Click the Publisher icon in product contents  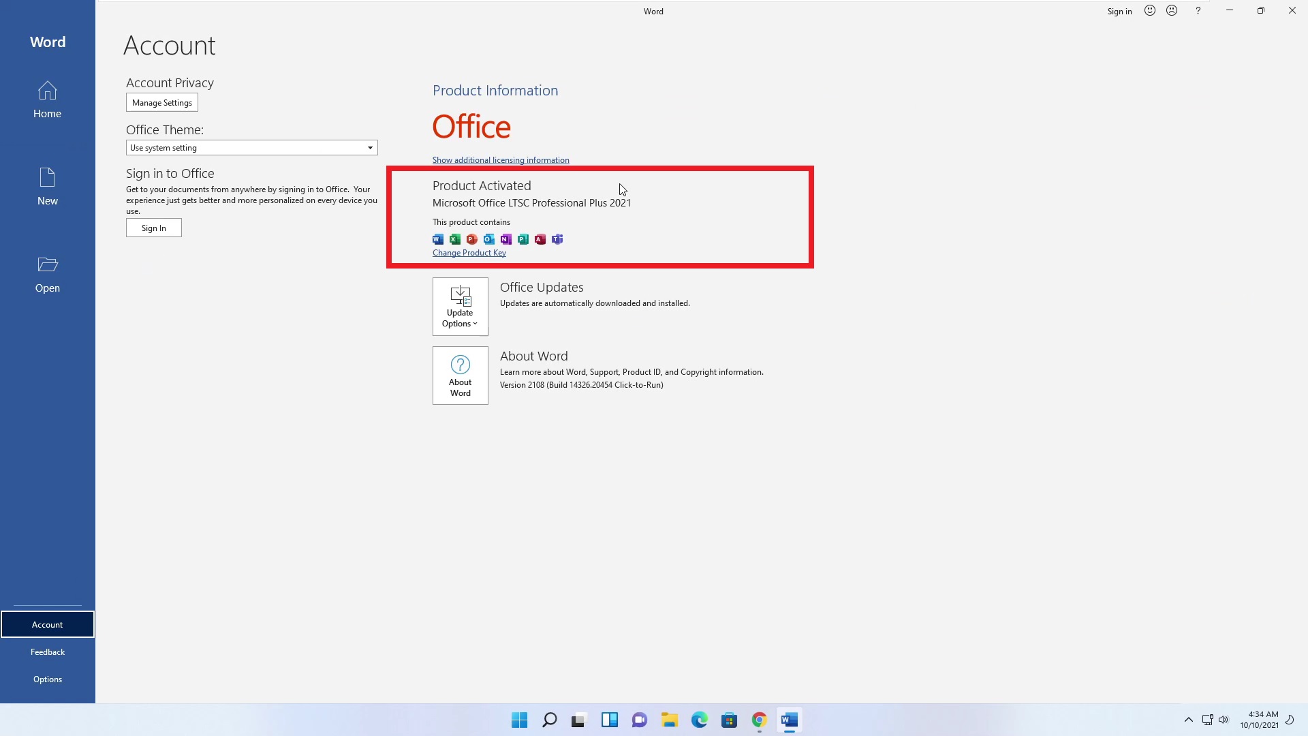pos(523,239)
